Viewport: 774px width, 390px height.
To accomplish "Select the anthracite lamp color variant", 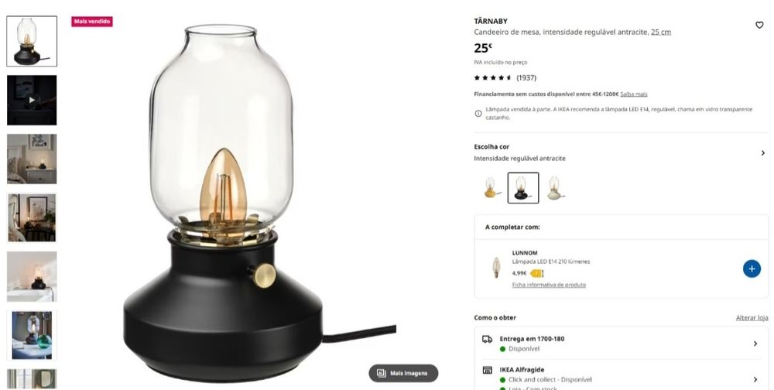I will [x=522, y=187].
